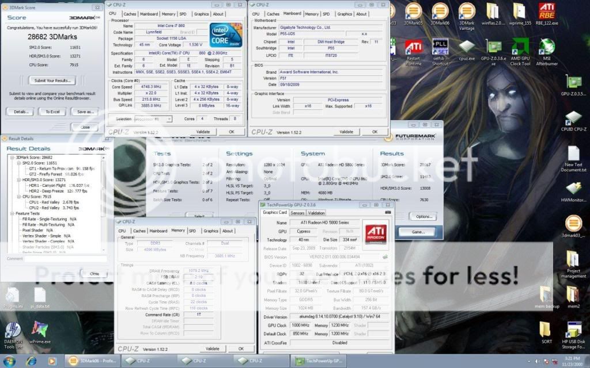Viewport: 590px width, 368px height.
Task: Click Save as in the 3DMark Score window
Action: pyautogui.click(x=85, y=112)
